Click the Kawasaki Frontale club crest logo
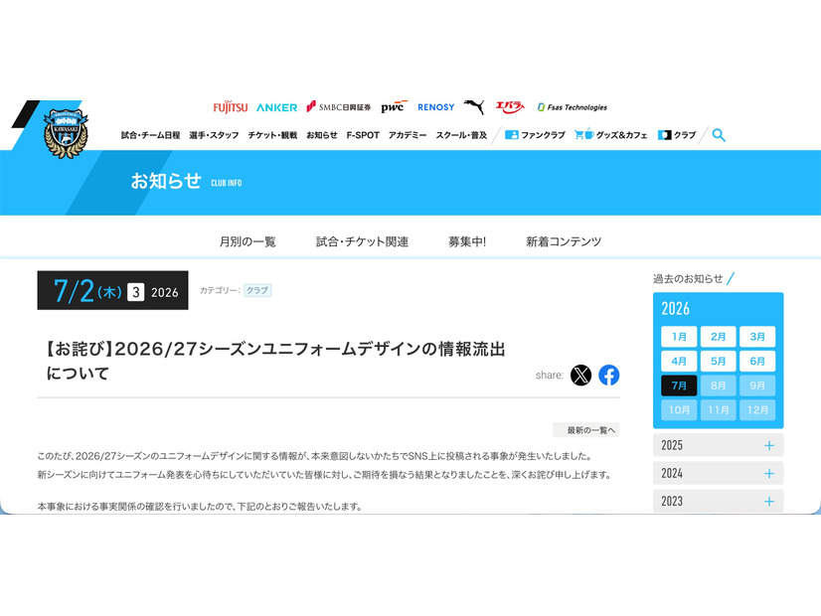Viewport: 821px width, 616px height. pos(66,133)
